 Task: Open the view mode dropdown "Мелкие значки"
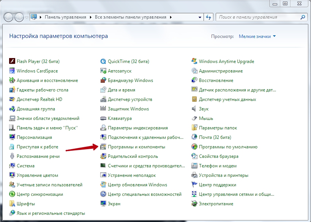[x=257, y=36]
